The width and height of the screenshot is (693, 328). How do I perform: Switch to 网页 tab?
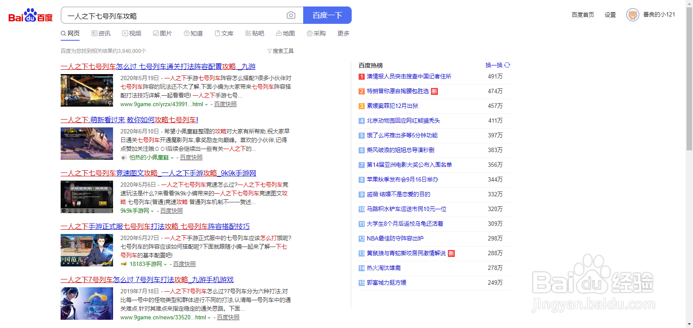click(70, 33)
